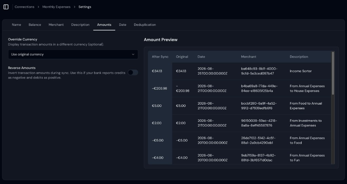The height and width of the screenshot is (184, 347).
Task: Go to Connections in the breadcrumb
Action: click(x=24, y=7)
